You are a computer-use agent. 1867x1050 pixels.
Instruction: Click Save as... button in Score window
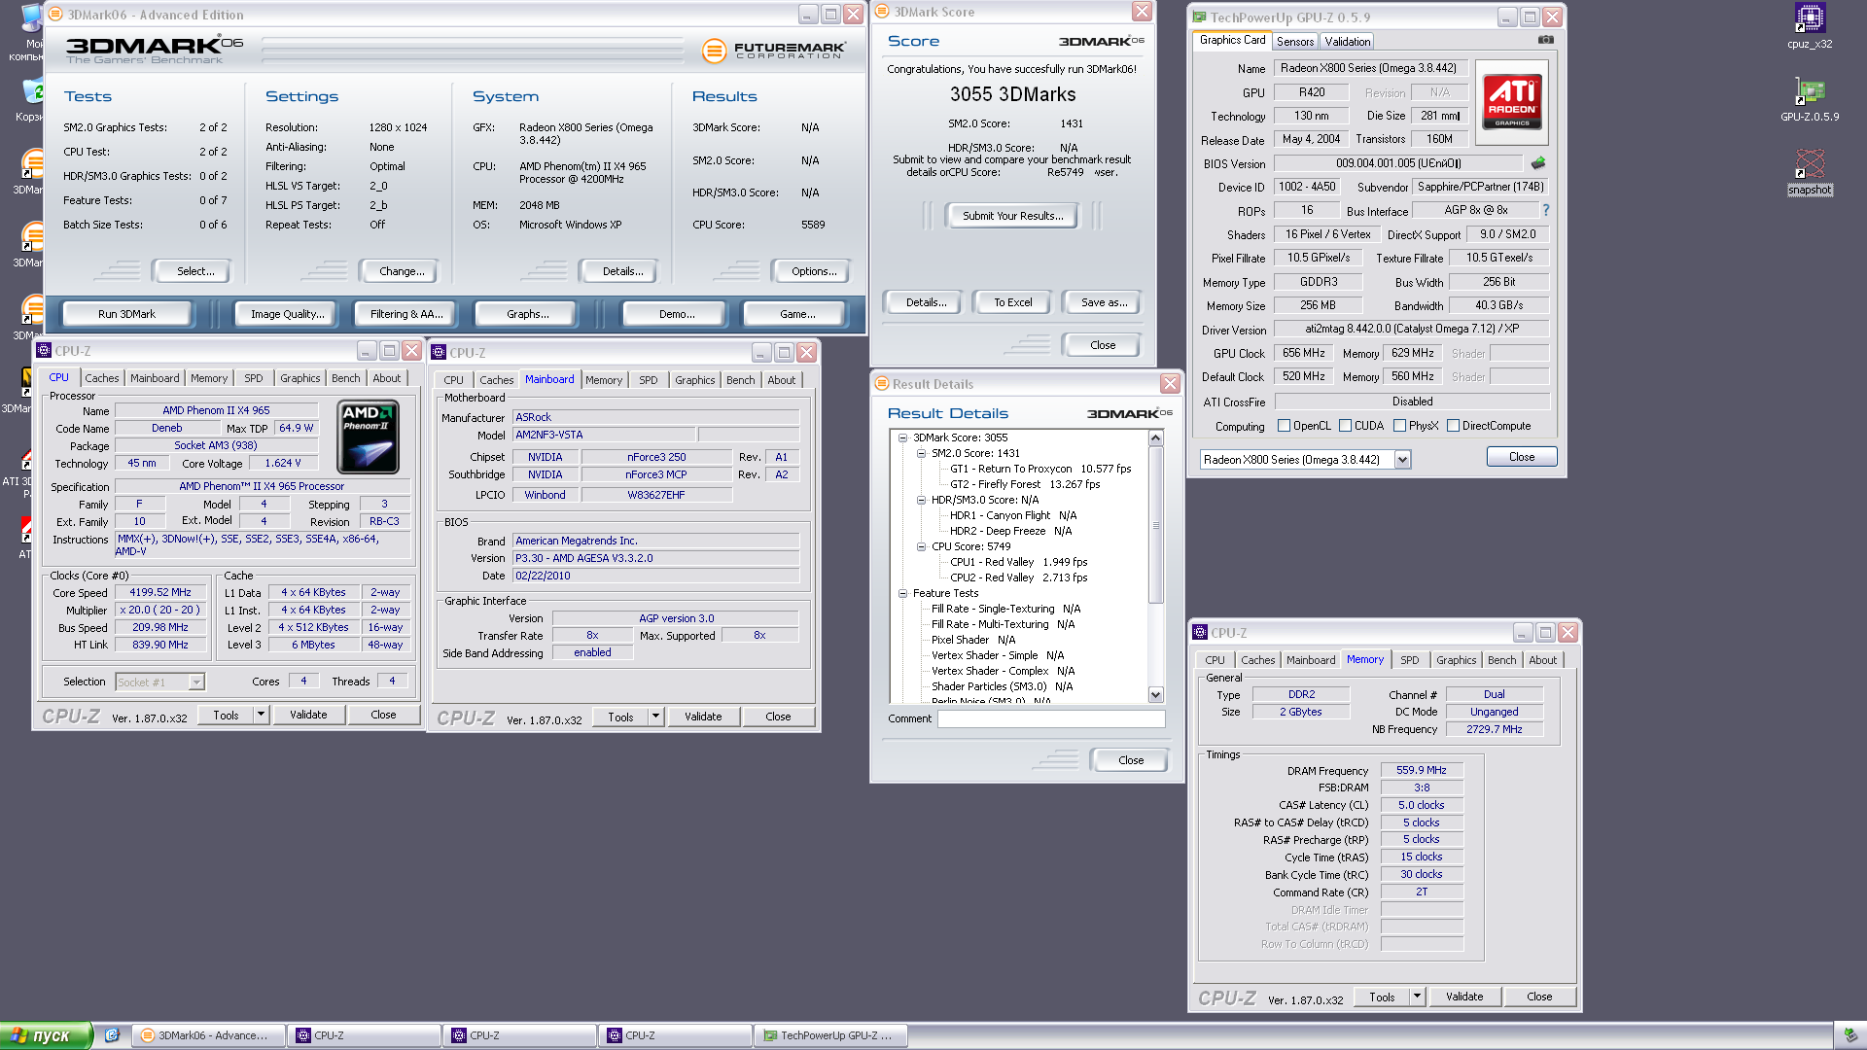[1104, 302]
